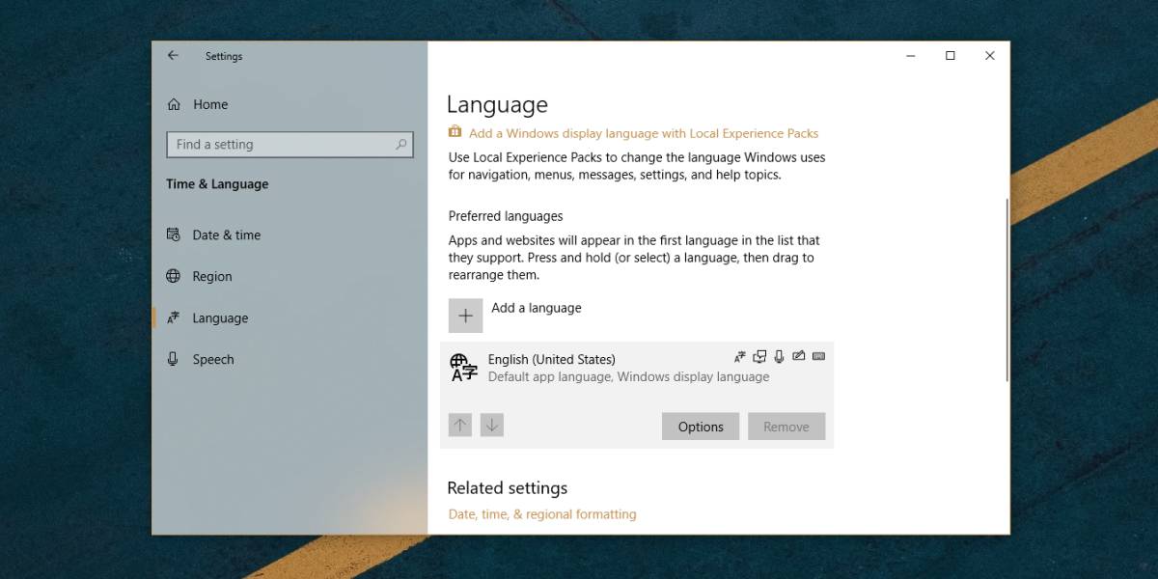Viewport: 1158px width, 579px height.
Task: Move English down with the down arrow
Action: pyautogui.click(x=492, y=425)
